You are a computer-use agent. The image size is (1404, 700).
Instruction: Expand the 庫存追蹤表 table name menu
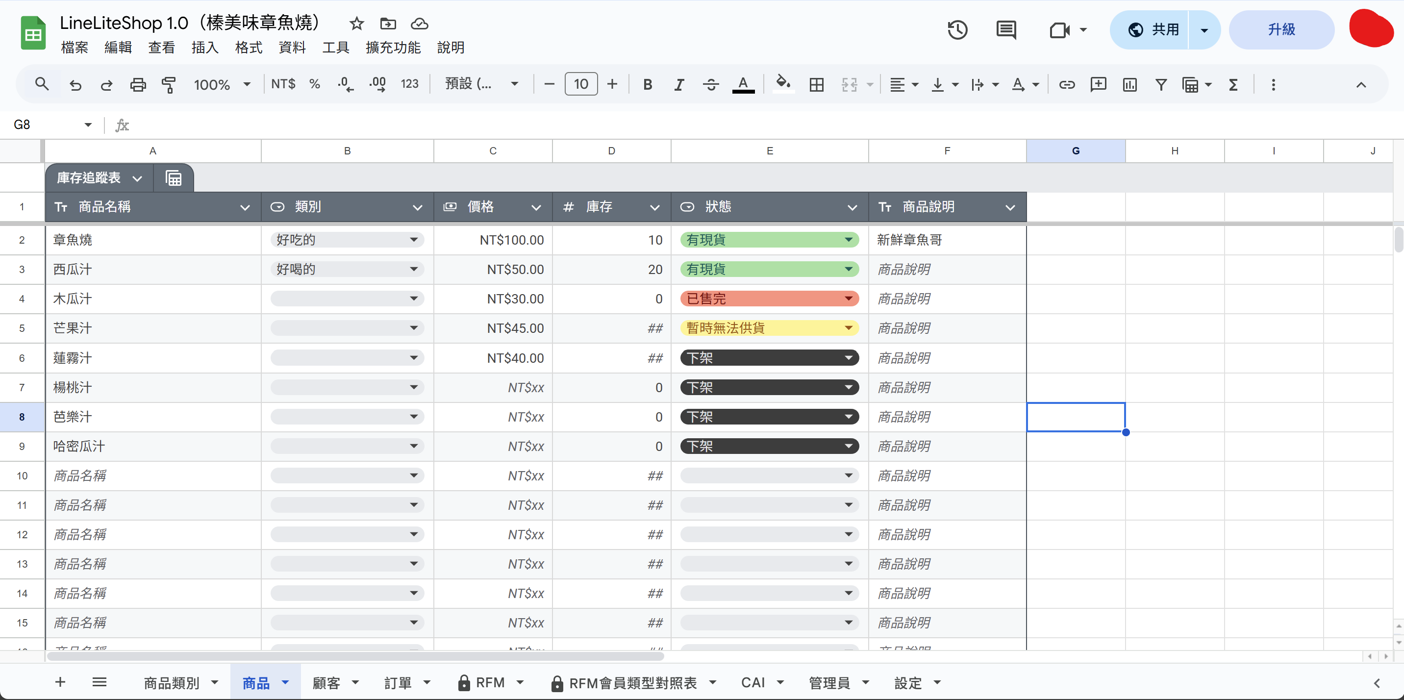click(137, 178)
